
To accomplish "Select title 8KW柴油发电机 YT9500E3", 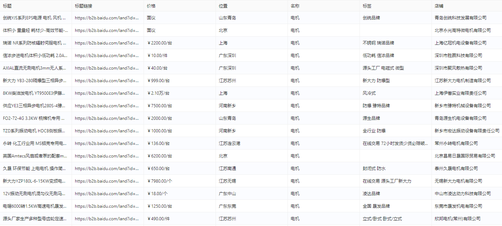I will pos(35,93).
